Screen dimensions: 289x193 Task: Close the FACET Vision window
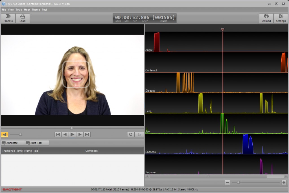[284, 4]
